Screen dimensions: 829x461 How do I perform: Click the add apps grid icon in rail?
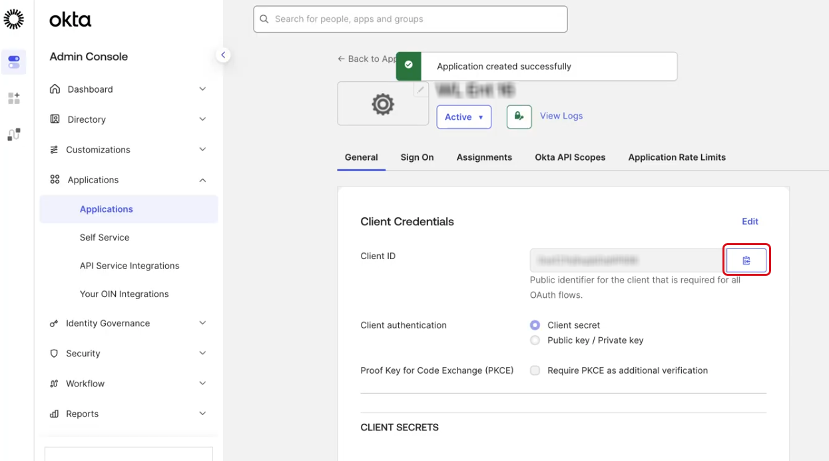tap(14, 99)
